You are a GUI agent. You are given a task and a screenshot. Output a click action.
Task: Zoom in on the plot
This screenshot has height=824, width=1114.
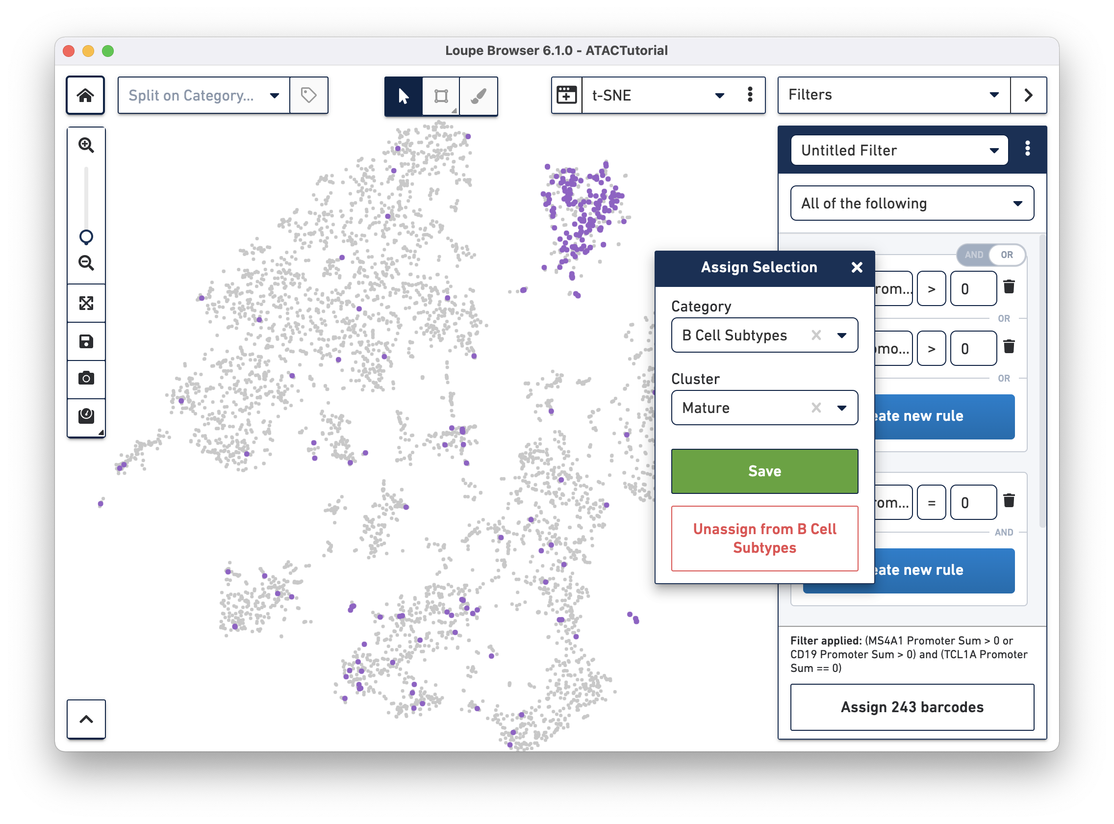point(86,145)
